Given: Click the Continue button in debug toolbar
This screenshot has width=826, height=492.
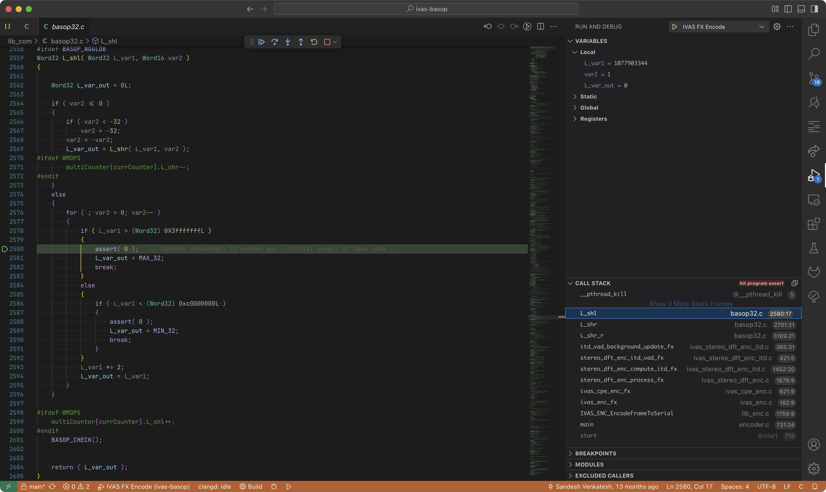Looking at the screenshot, I should point(261,42).
